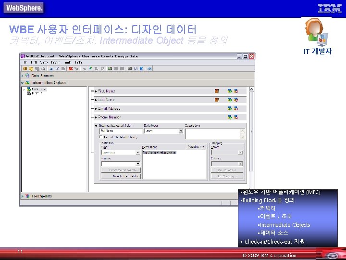Click inside the Expression text area
Viewport: 346px width, 260px height.
174,165
